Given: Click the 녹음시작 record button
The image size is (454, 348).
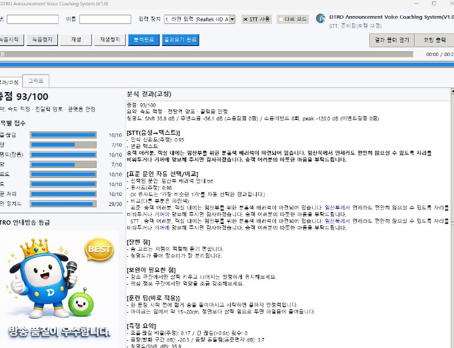Looking at the screenshot, I should click(9, 40).
